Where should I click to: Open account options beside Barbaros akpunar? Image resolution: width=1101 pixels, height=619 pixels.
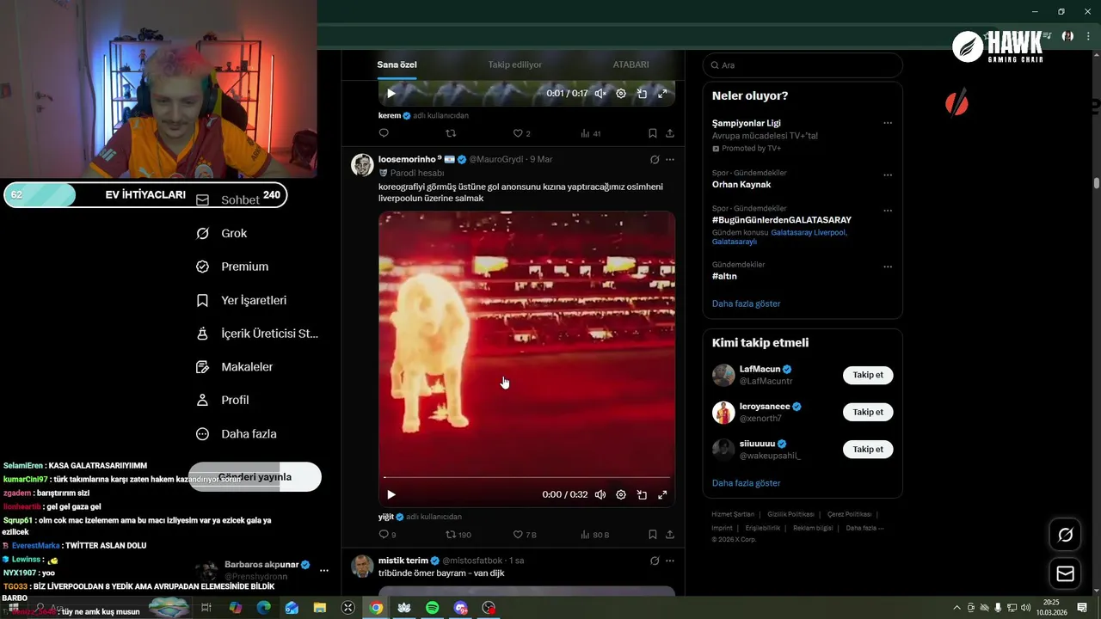pyautogui.click(x=324, y=570)
